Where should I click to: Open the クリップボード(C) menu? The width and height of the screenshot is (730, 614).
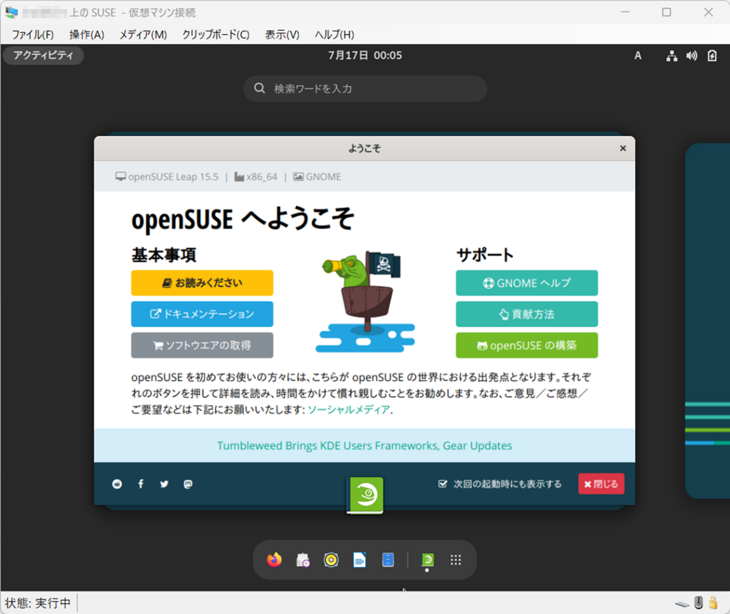click(216, 35)
